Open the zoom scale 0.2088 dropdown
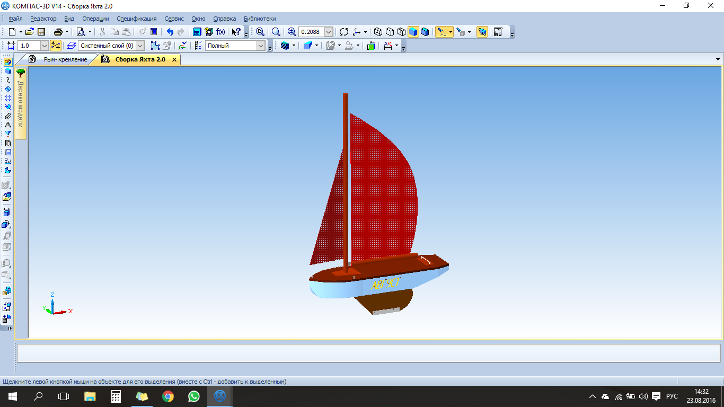This screenshot has height=407, width=724. (x=329, y=32)
